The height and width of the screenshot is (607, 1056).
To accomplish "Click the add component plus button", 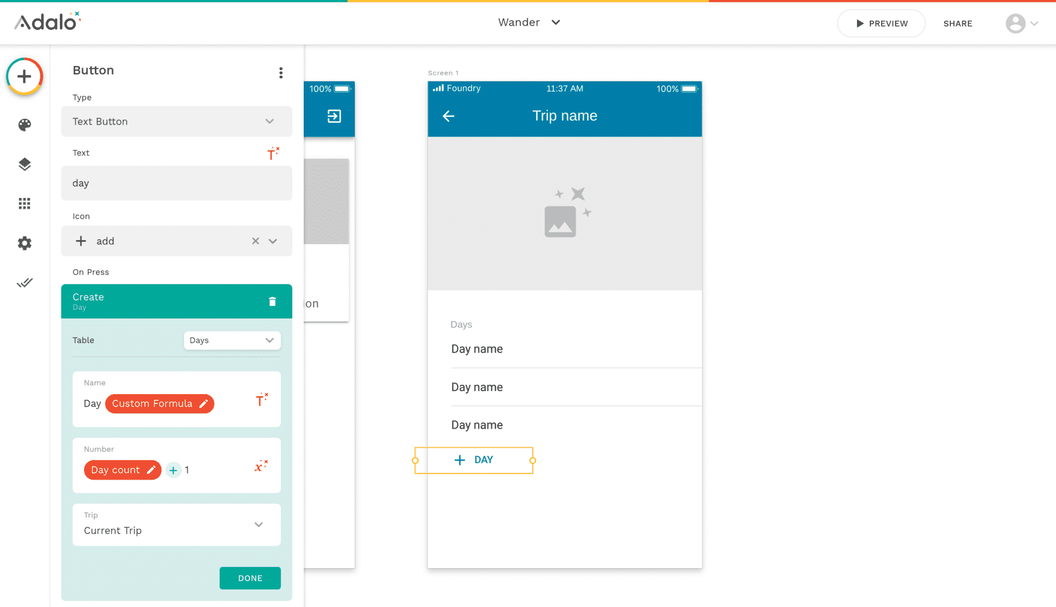I will (24, 77).
